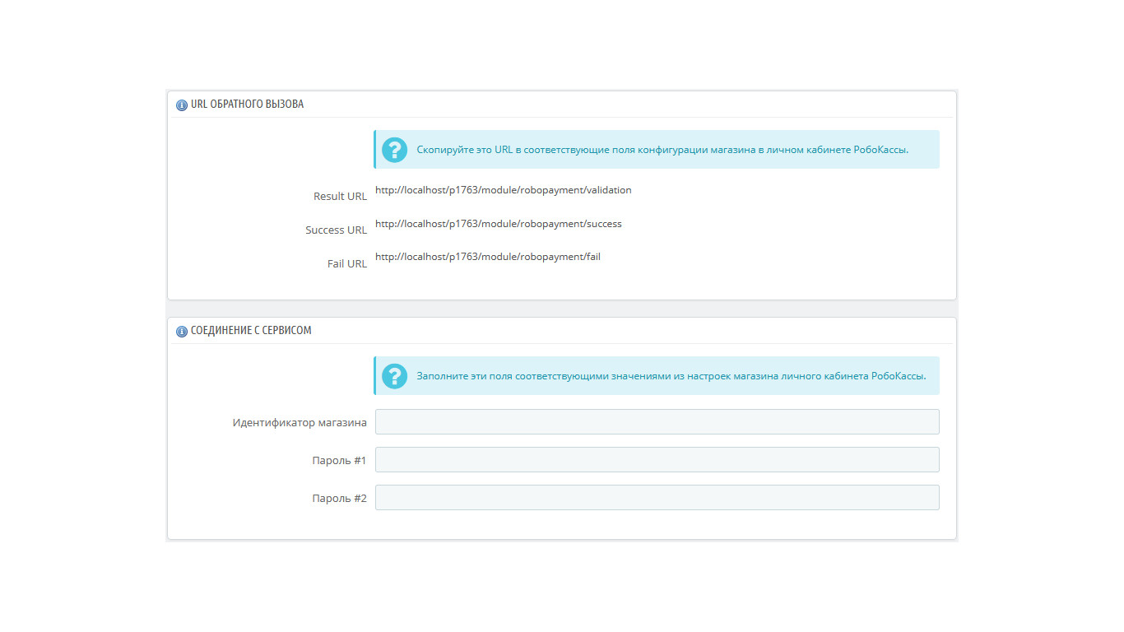Click the Success URL label

click(336, 230)
